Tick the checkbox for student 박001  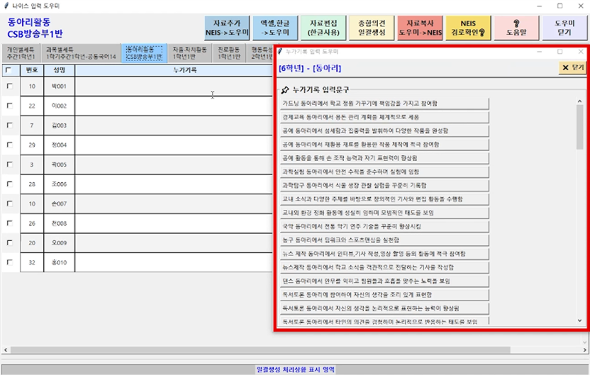click(x=9, y=86)
